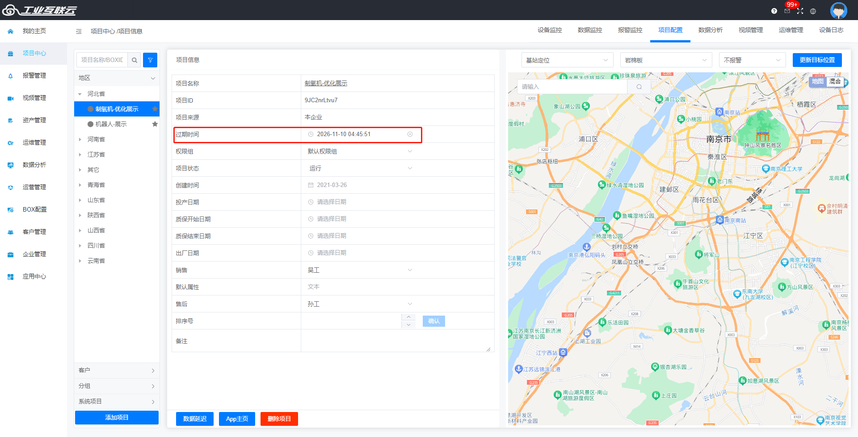Open the 投产日期 date picker
Screen dimensions: 858x437
(x=360, y=202)
